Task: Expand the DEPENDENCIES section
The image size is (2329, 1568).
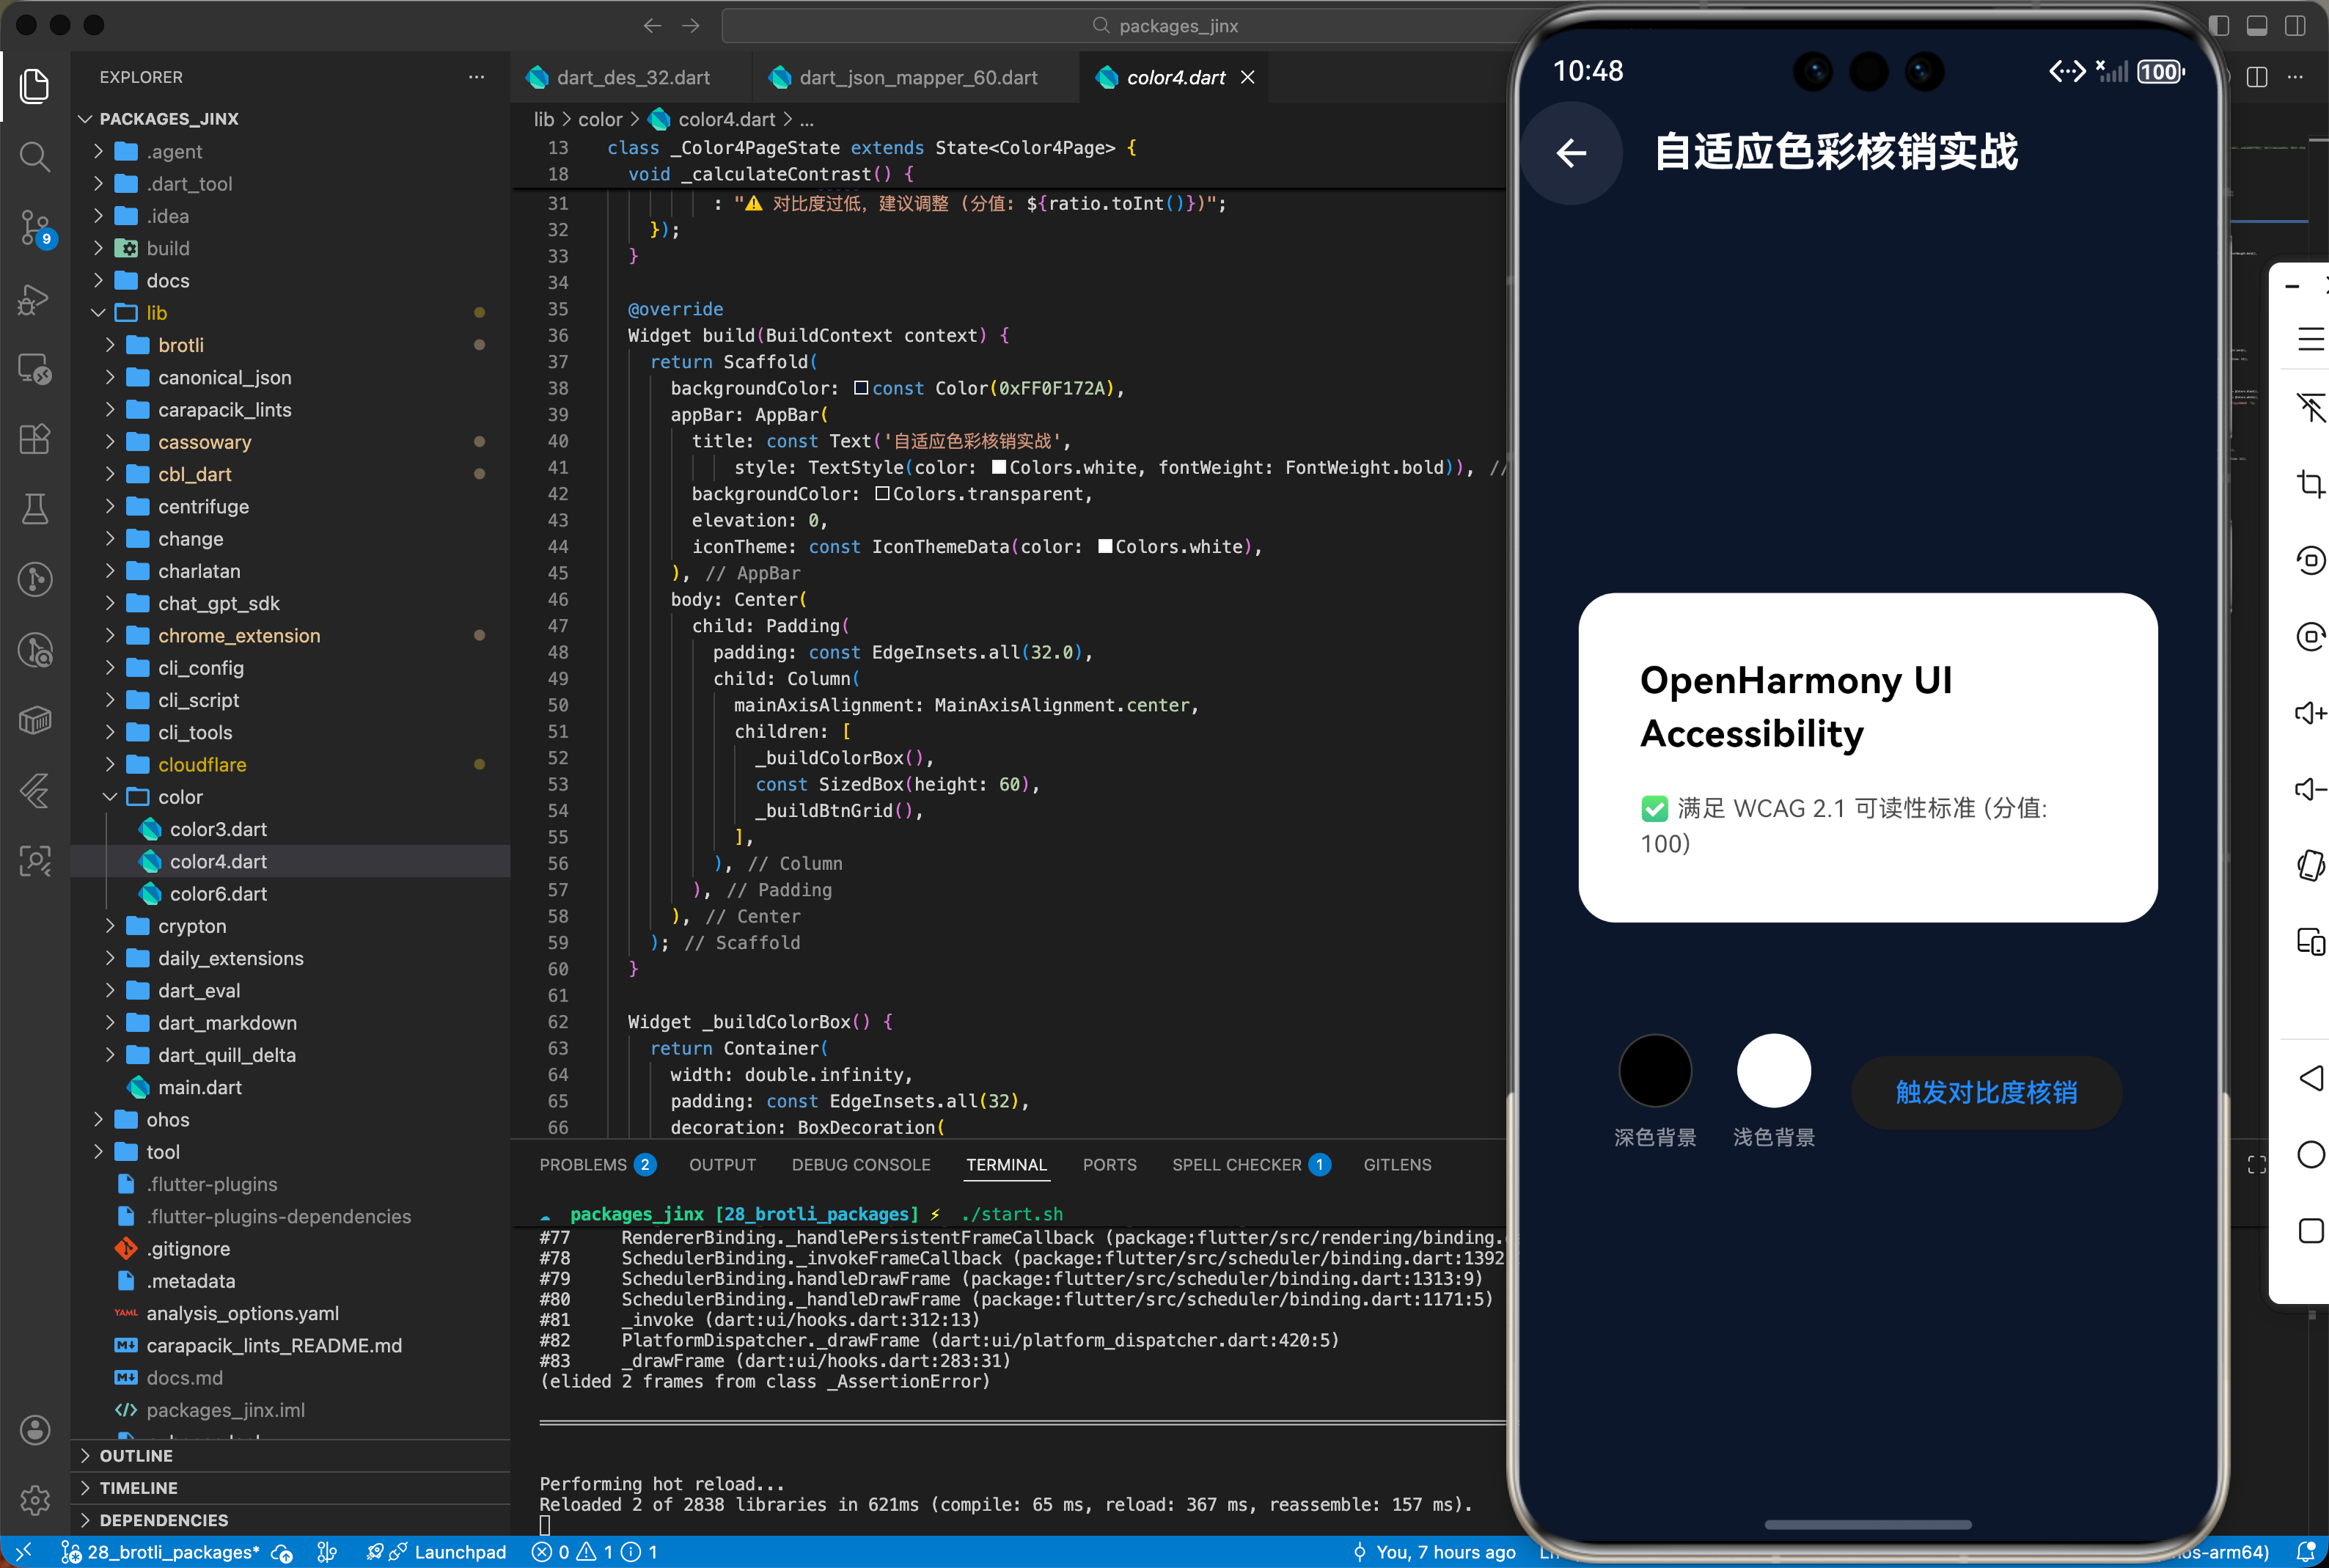Action: pos(290,1520)
